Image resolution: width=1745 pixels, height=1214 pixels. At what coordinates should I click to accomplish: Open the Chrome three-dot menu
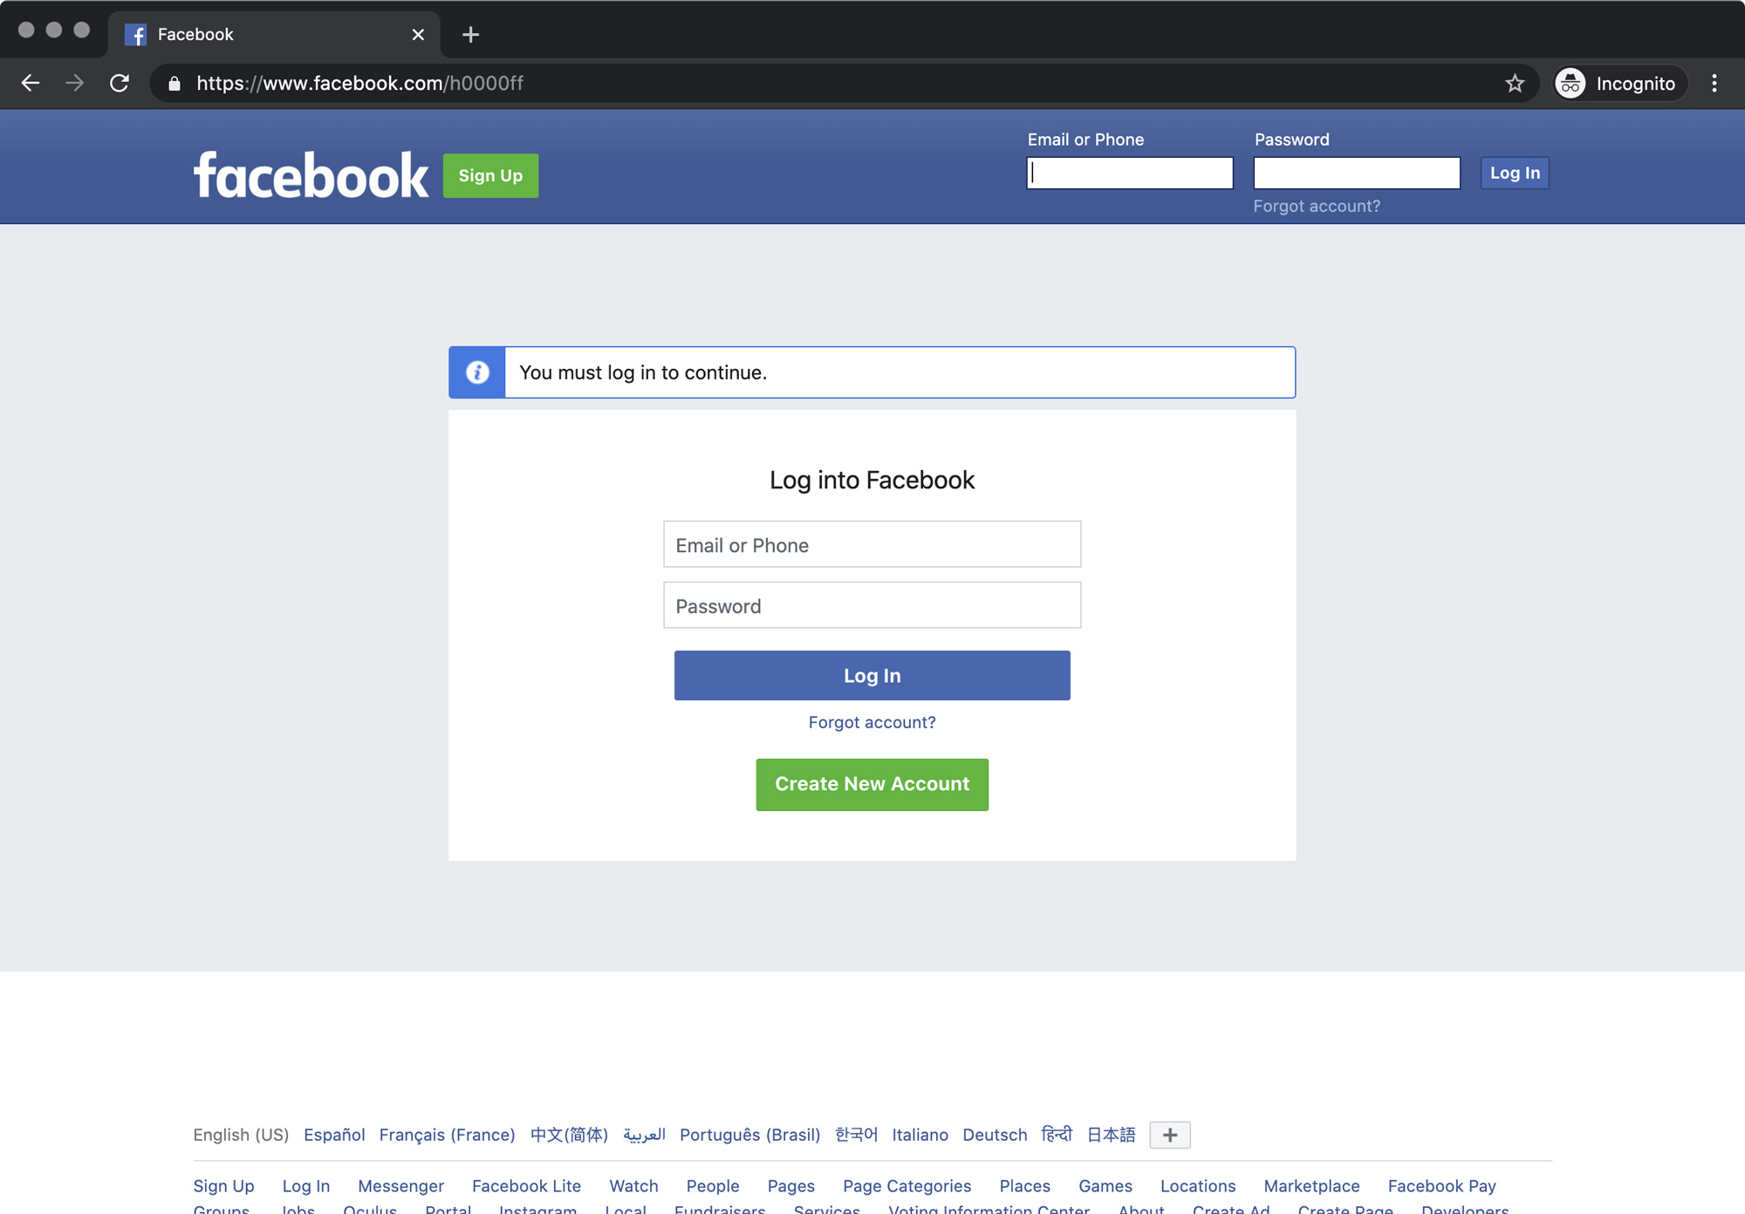[1714, 83]
